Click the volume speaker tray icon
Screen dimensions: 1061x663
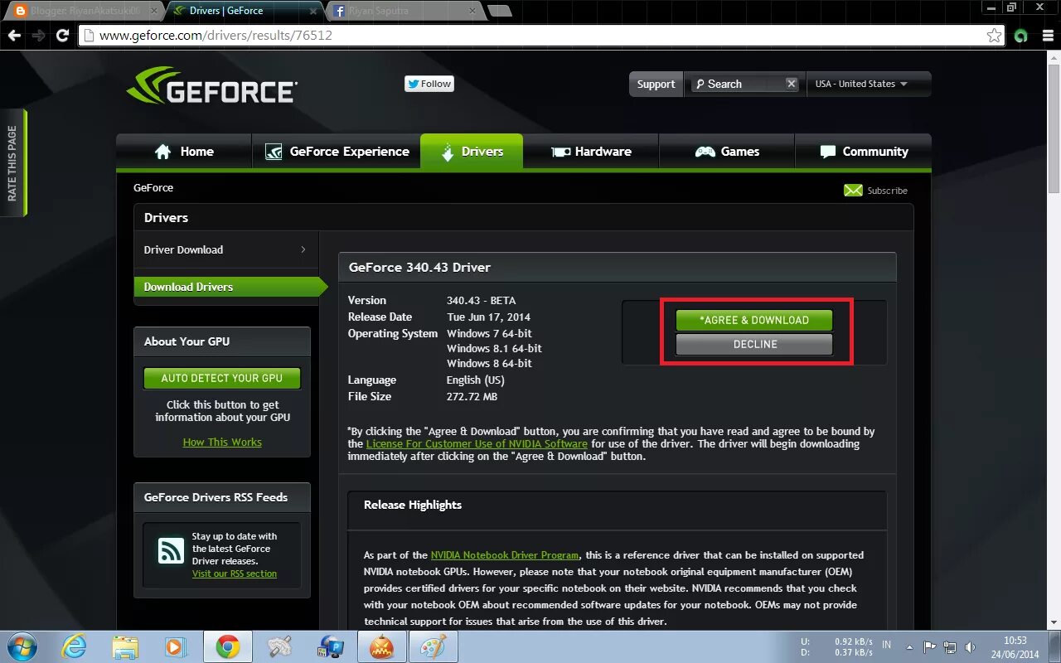tap(970, 647)
